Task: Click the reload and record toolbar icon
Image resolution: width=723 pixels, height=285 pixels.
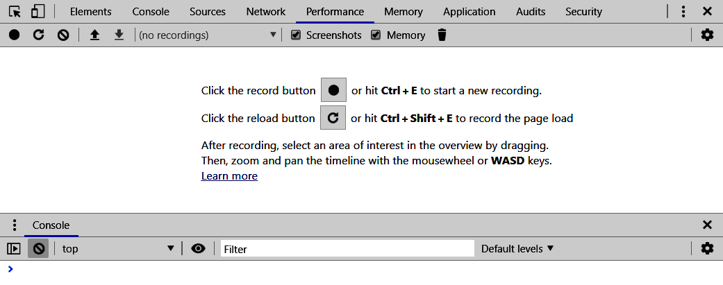Action: (39, 35)
